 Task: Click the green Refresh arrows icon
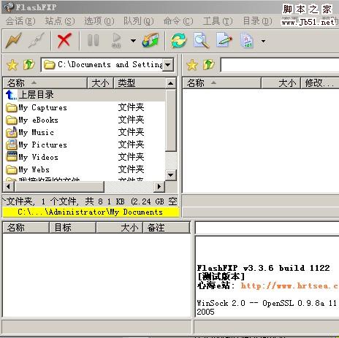point(179,40)
